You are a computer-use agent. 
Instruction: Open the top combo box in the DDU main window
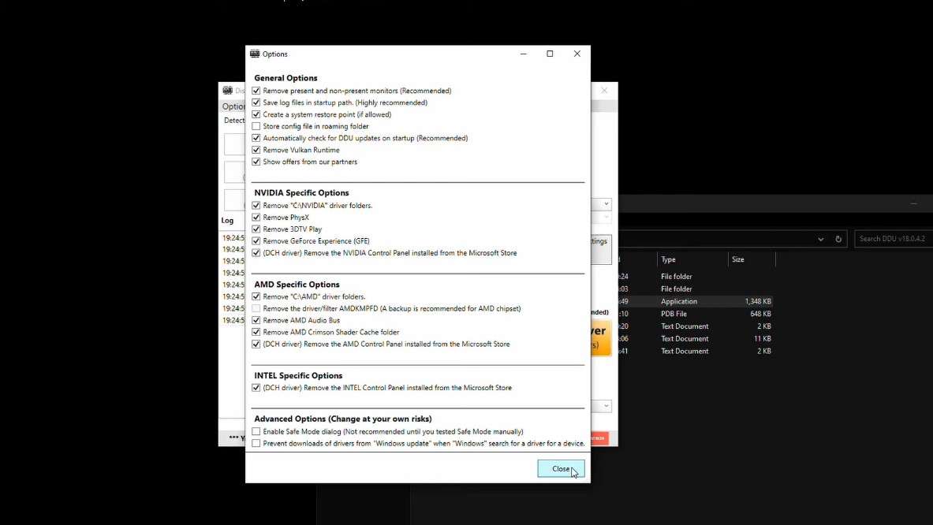(x=605, y=203)
